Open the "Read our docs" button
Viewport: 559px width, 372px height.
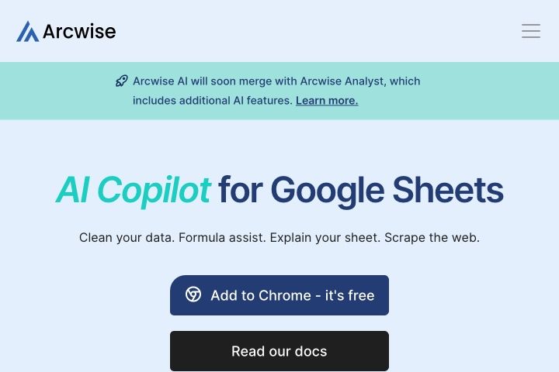[x=279, y=351]
